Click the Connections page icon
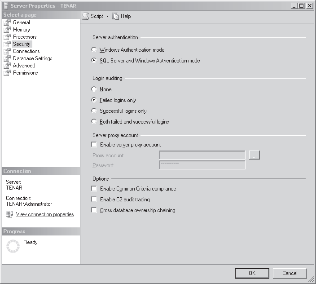Viewport: 316px width, 284px height. pyautogui.click(x=7, y=51)
